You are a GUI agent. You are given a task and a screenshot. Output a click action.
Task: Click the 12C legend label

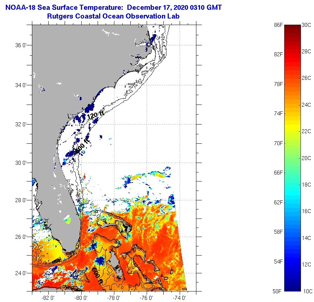coord(306,265)
